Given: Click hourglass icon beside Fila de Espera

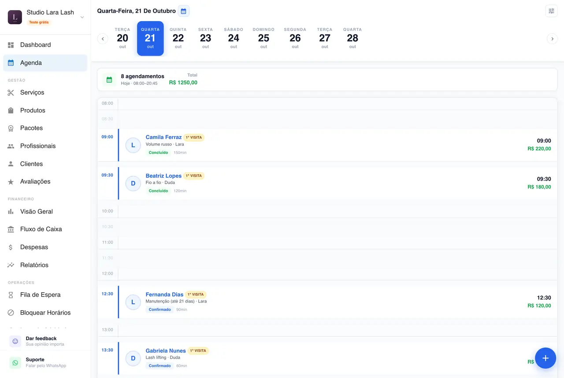Looking at the screenshot, I should click(11, 295).
